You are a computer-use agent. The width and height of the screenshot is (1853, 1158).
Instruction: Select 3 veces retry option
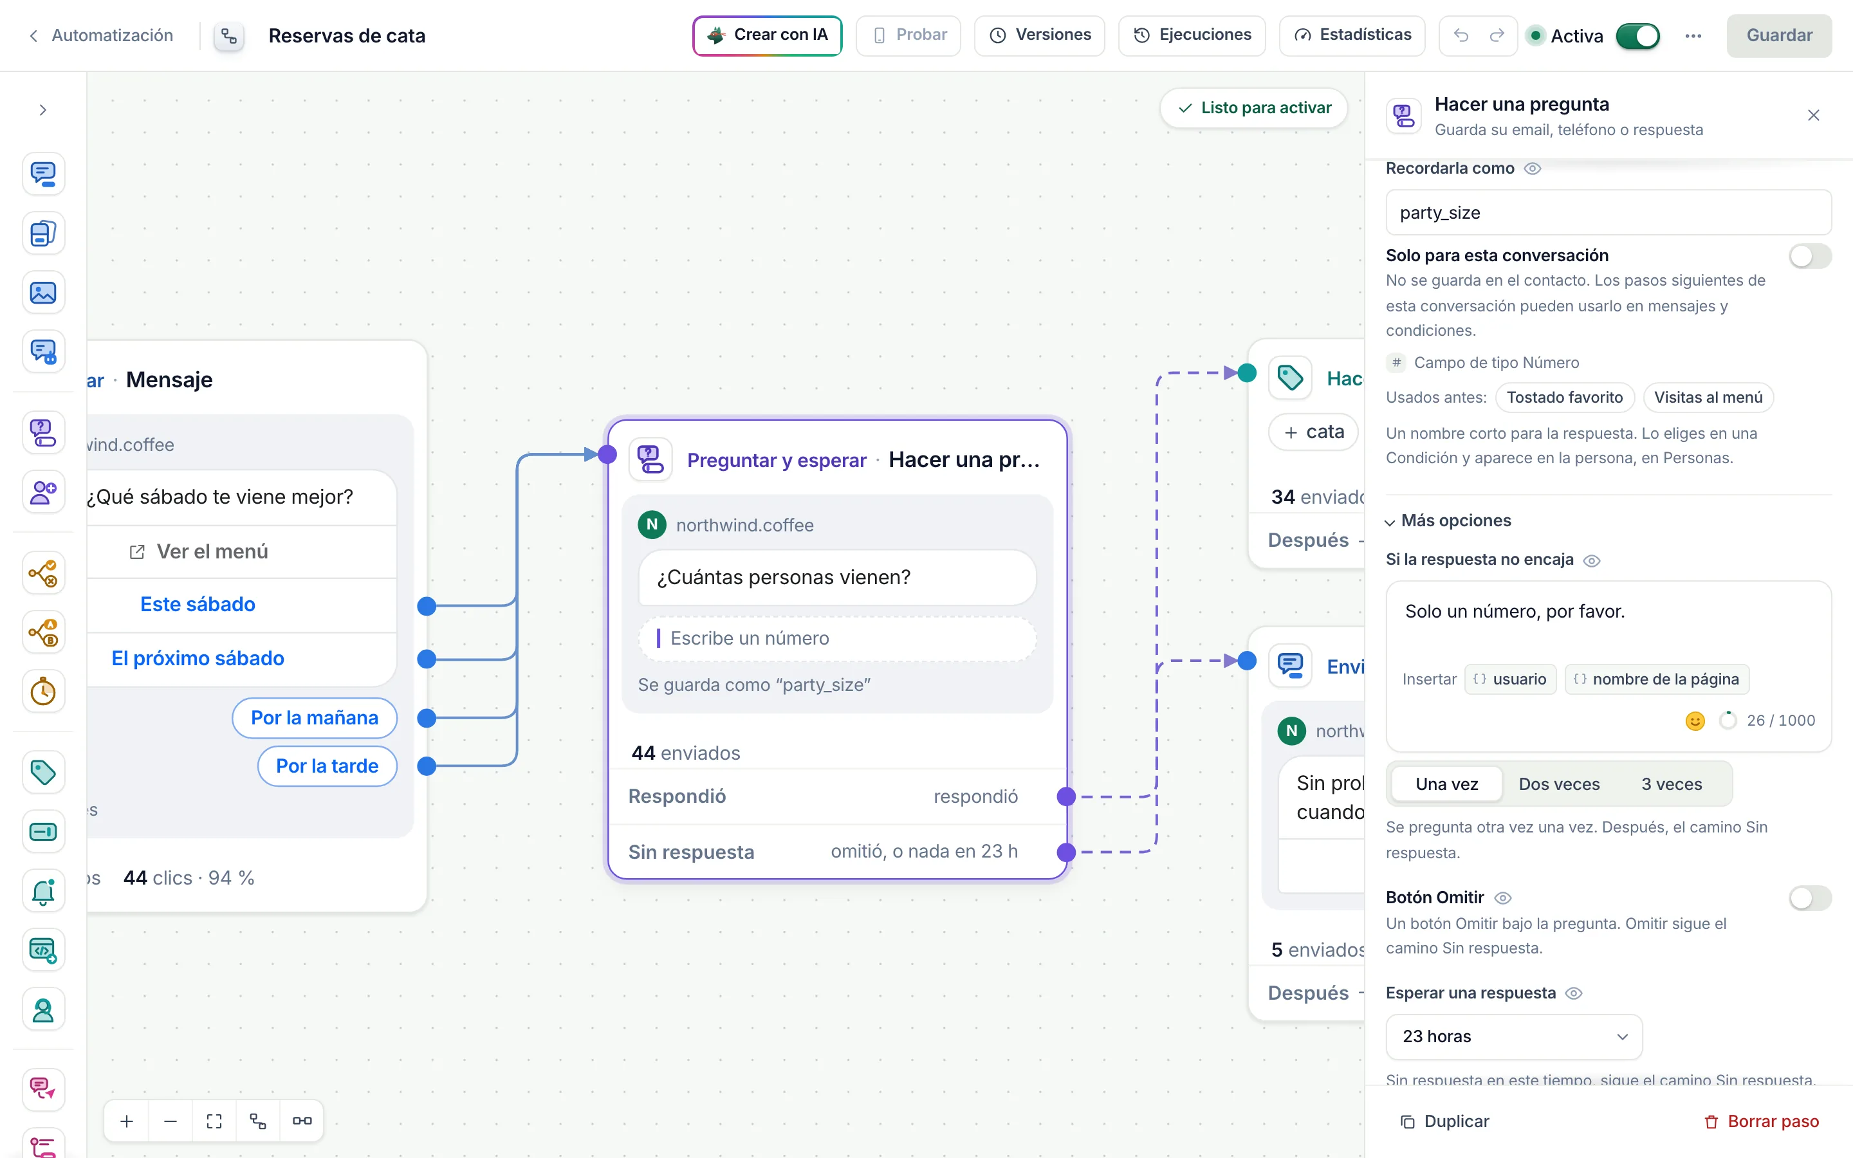click(x=1672, y=784)
